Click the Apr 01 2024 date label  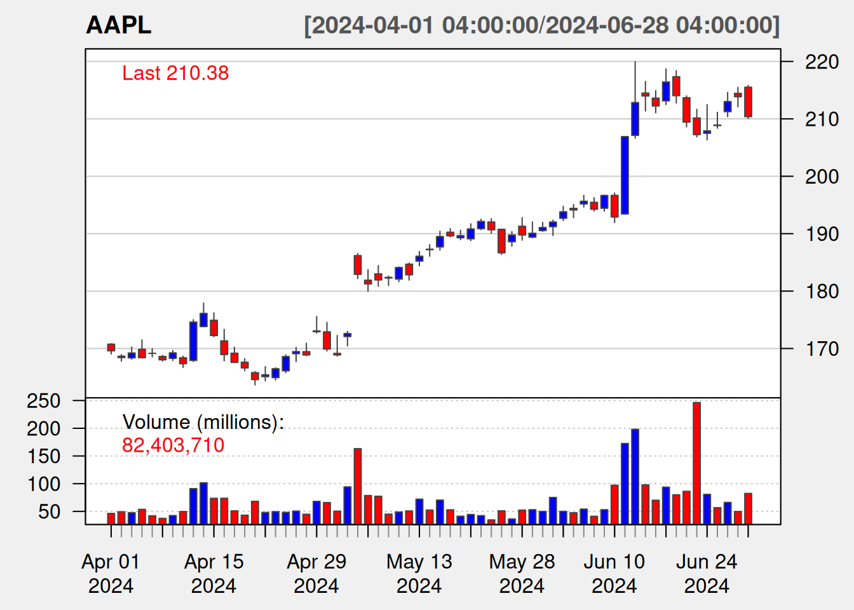pyautogui.click(x=111, y=573)
